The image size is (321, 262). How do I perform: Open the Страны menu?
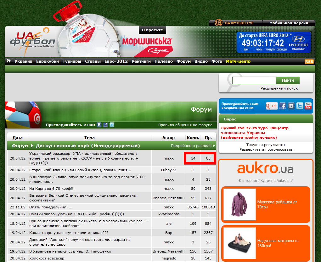pos(93,61)
